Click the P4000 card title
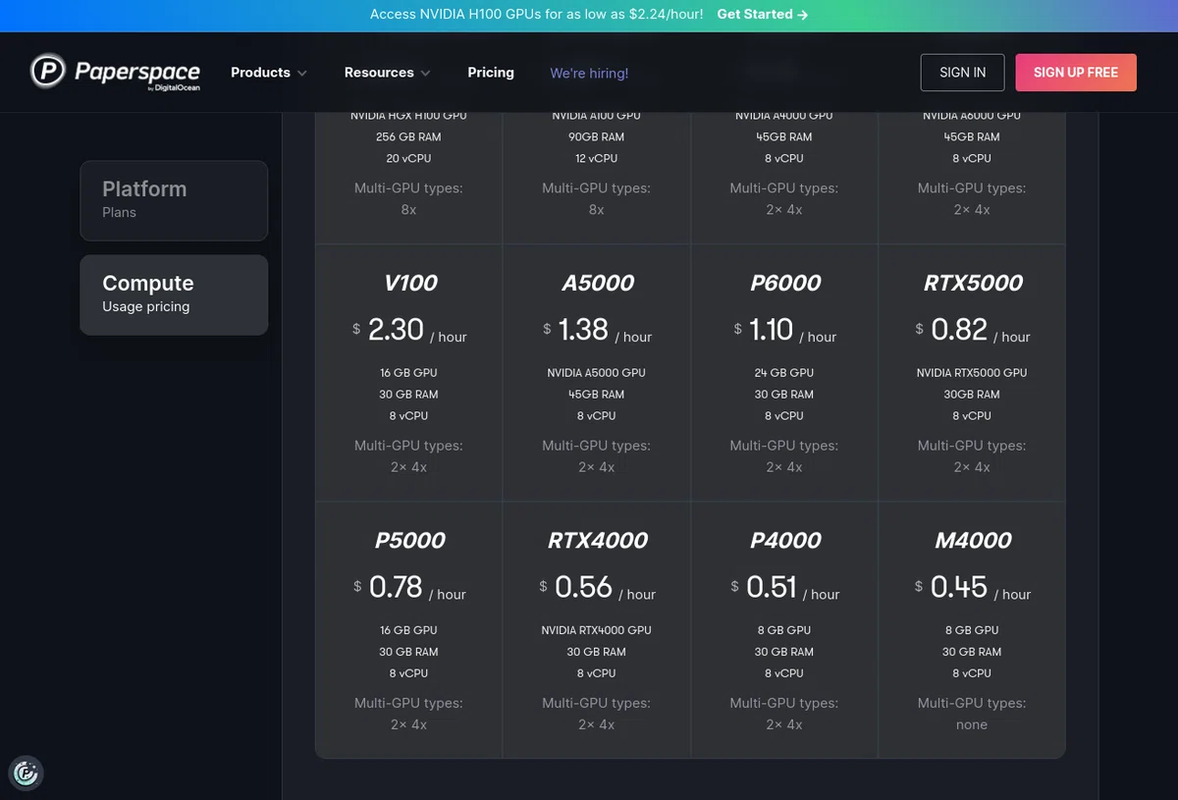Image resolution: width=1178 pixels, height=800 pixels. [784, 540]
